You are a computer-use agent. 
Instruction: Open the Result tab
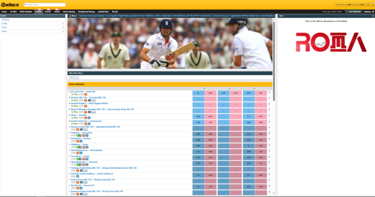point(115,11)
